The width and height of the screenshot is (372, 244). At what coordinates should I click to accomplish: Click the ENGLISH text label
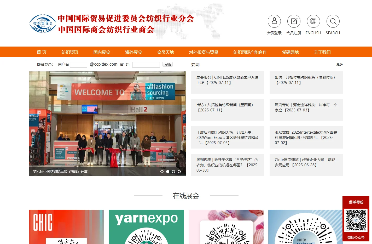[313, 33]
